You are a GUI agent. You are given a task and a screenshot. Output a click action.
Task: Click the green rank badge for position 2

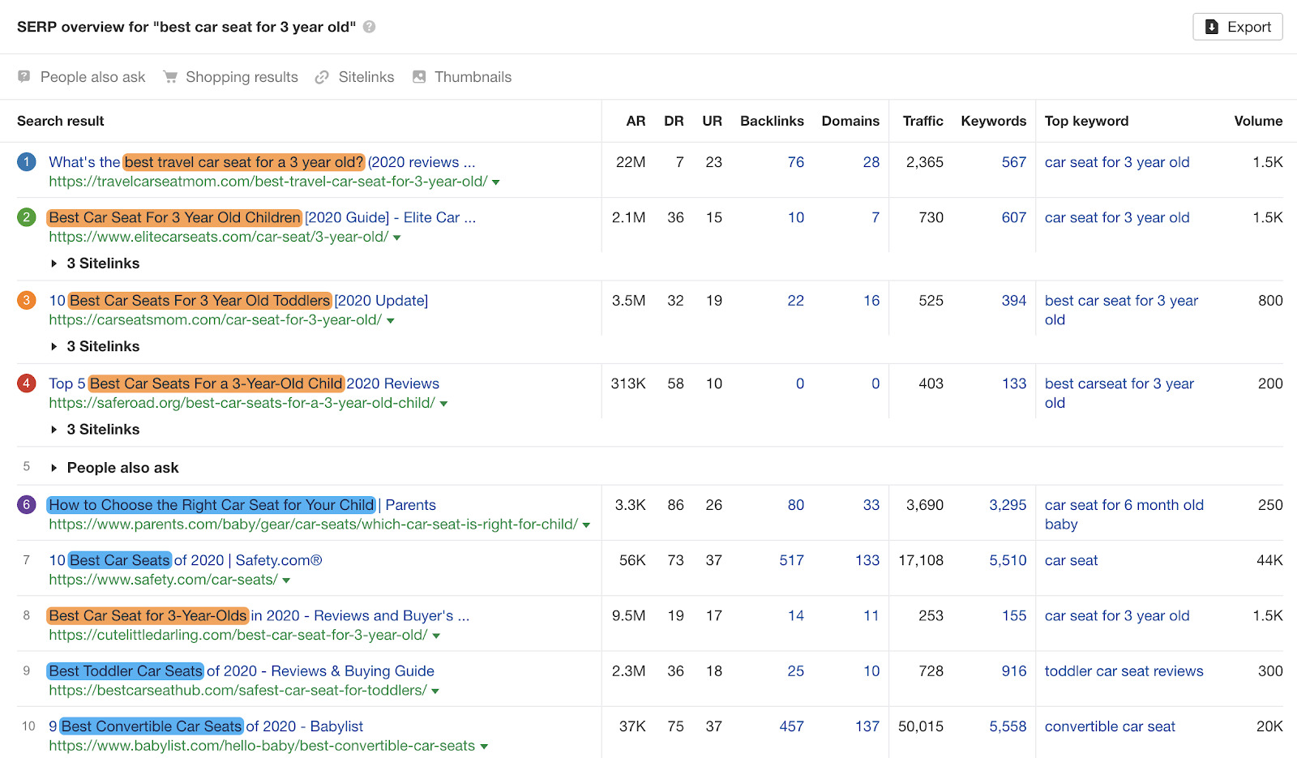click(x=26, y=217)
